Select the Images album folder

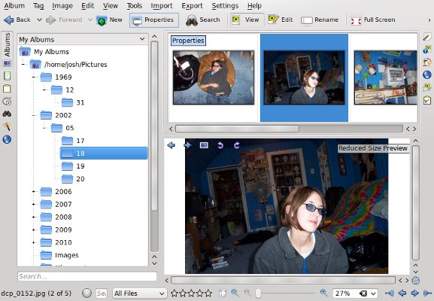click(x=66, y=255)
